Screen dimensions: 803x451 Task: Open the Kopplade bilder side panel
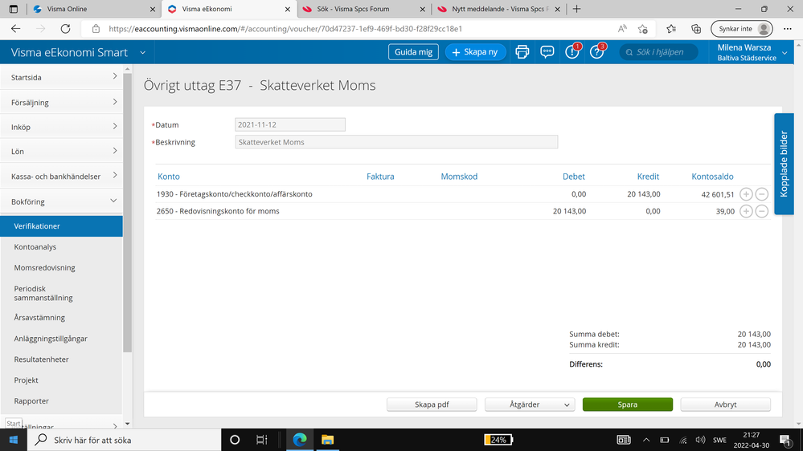tap(784, 164)
